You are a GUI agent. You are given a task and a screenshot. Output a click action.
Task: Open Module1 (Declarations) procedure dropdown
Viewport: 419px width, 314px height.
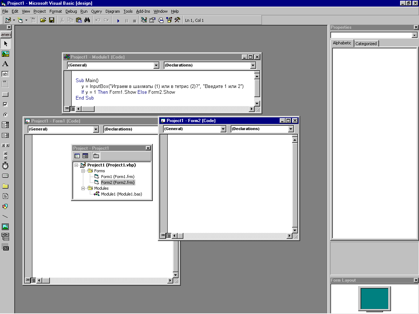point(253,65)
